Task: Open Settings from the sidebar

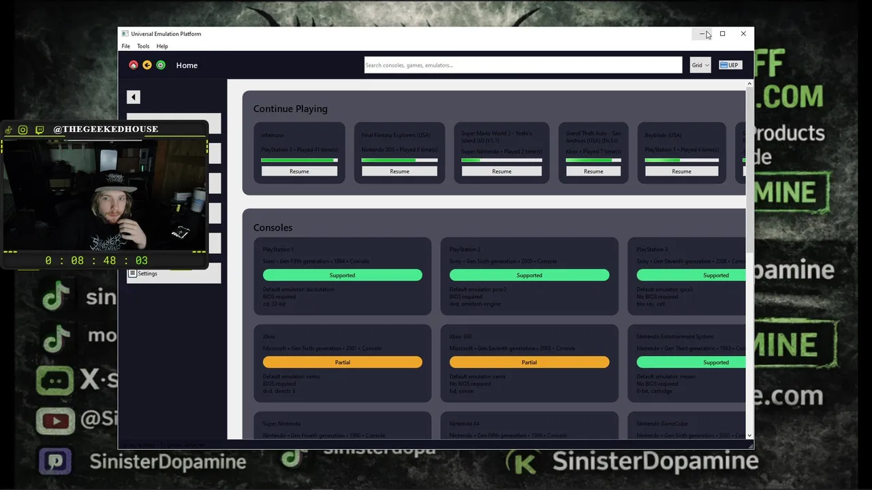Action: (174, 274)
